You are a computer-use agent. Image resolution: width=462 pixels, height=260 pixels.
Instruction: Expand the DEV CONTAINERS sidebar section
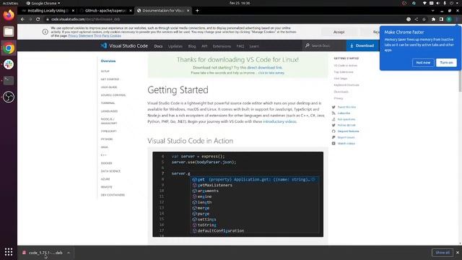click(x=113, y=195)
